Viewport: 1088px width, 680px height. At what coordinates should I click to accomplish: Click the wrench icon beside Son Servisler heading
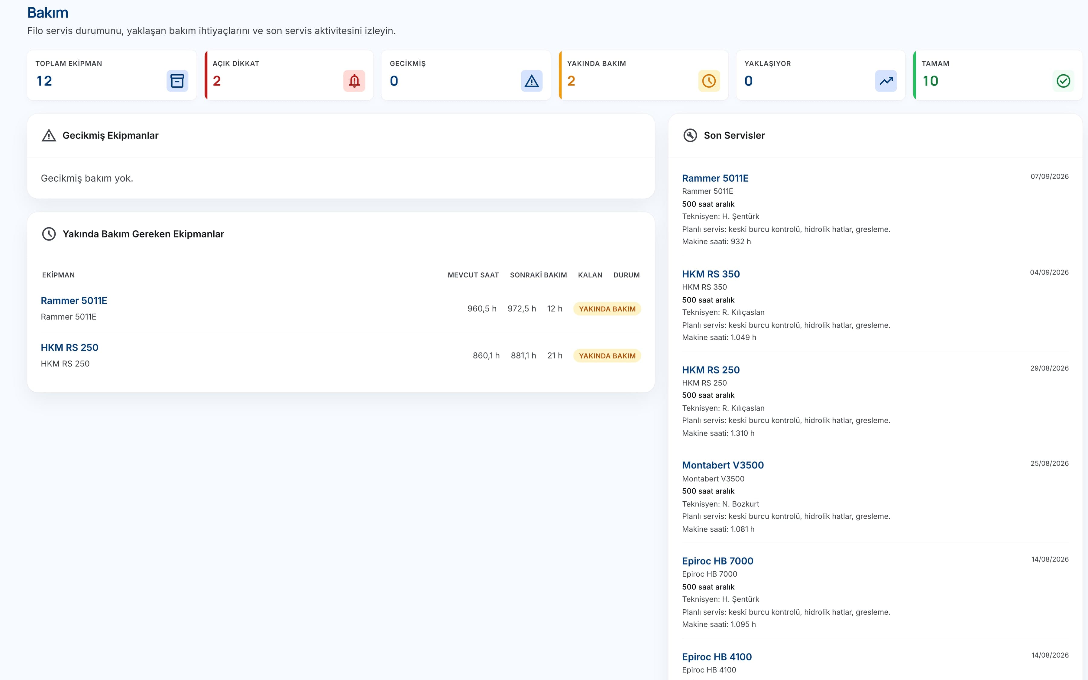[690, 135]
